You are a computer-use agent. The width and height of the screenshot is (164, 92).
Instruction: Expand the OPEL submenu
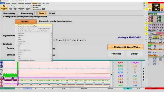(x=34, y=46)
